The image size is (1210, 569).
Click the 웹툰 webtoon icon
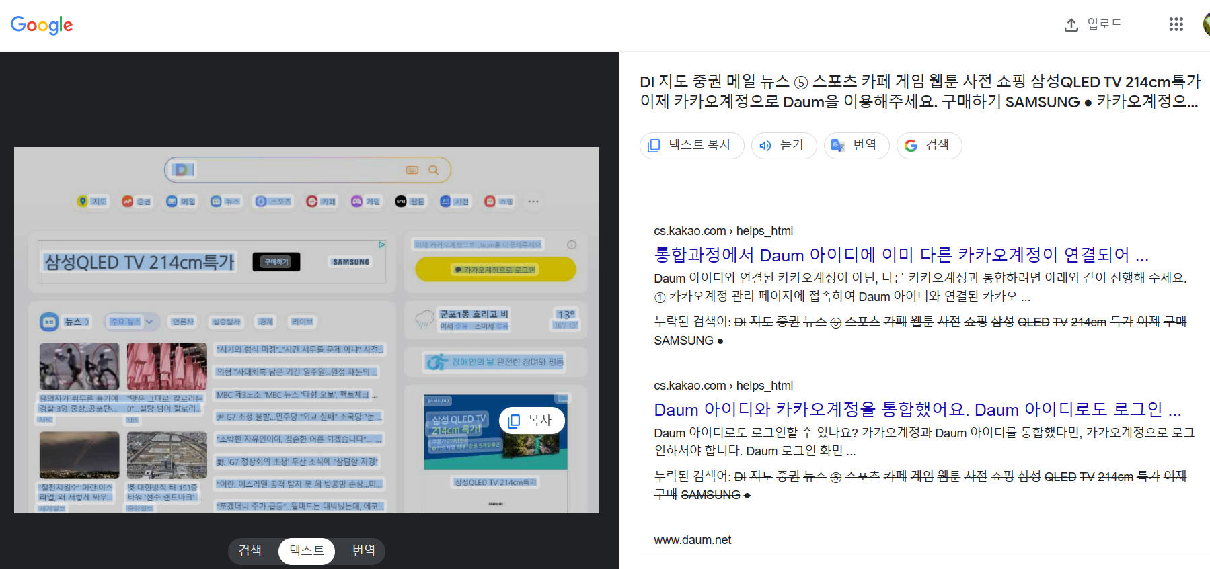tap(401, 201)
